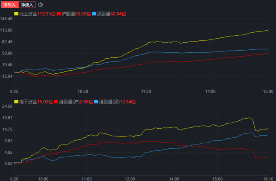Click the 24.58 y-axis label on lower chart

(x=8, y=106)
